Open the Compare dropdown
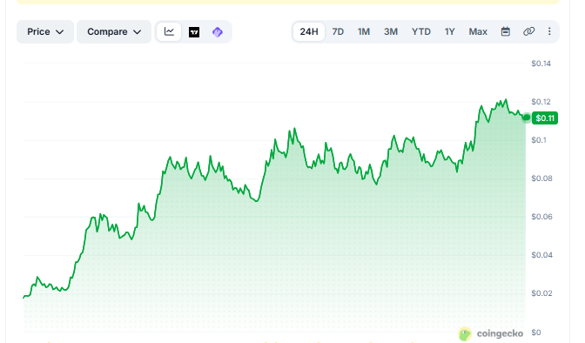 (x=114, y=31)
